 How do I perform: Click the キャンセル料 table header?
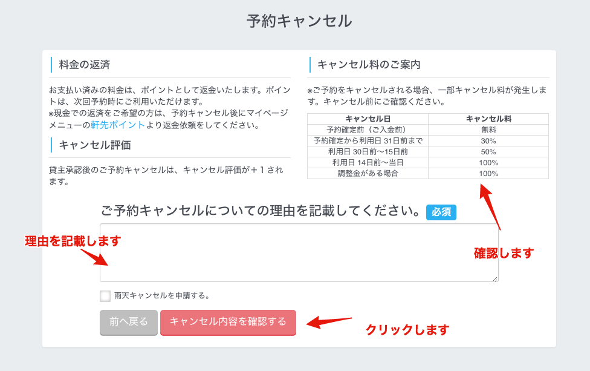(488, 119)
